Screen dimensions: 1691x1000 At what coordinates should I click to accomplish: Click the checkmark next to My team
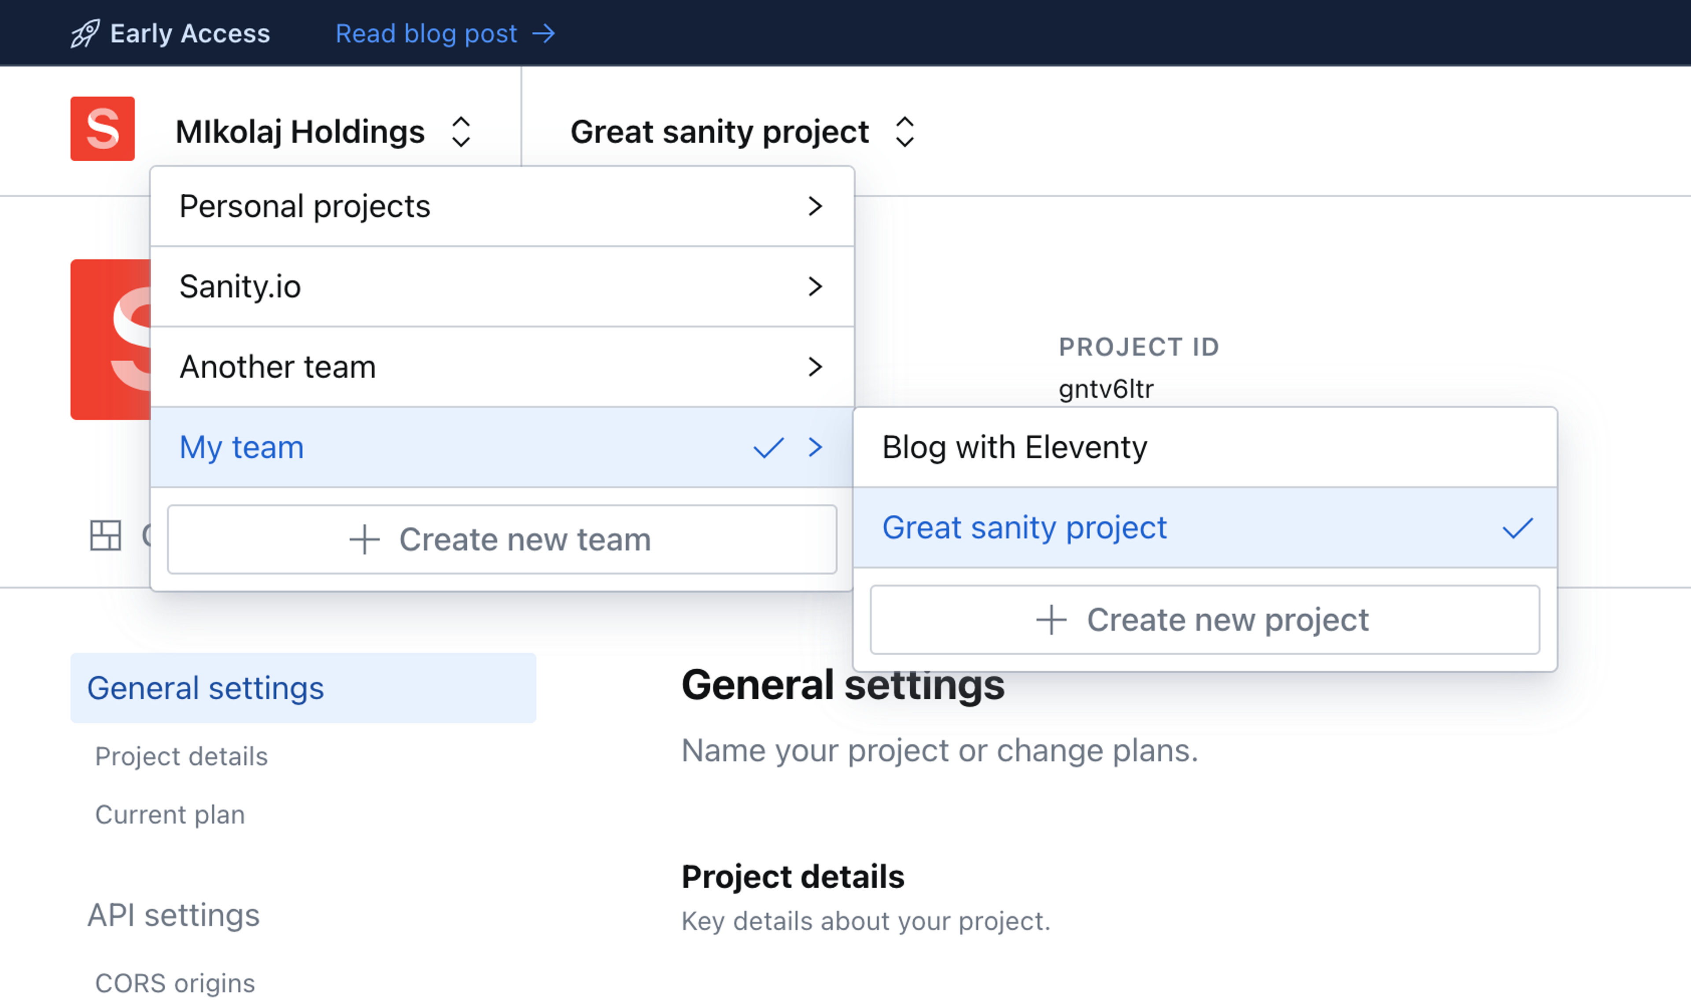[x=768, y=447]
